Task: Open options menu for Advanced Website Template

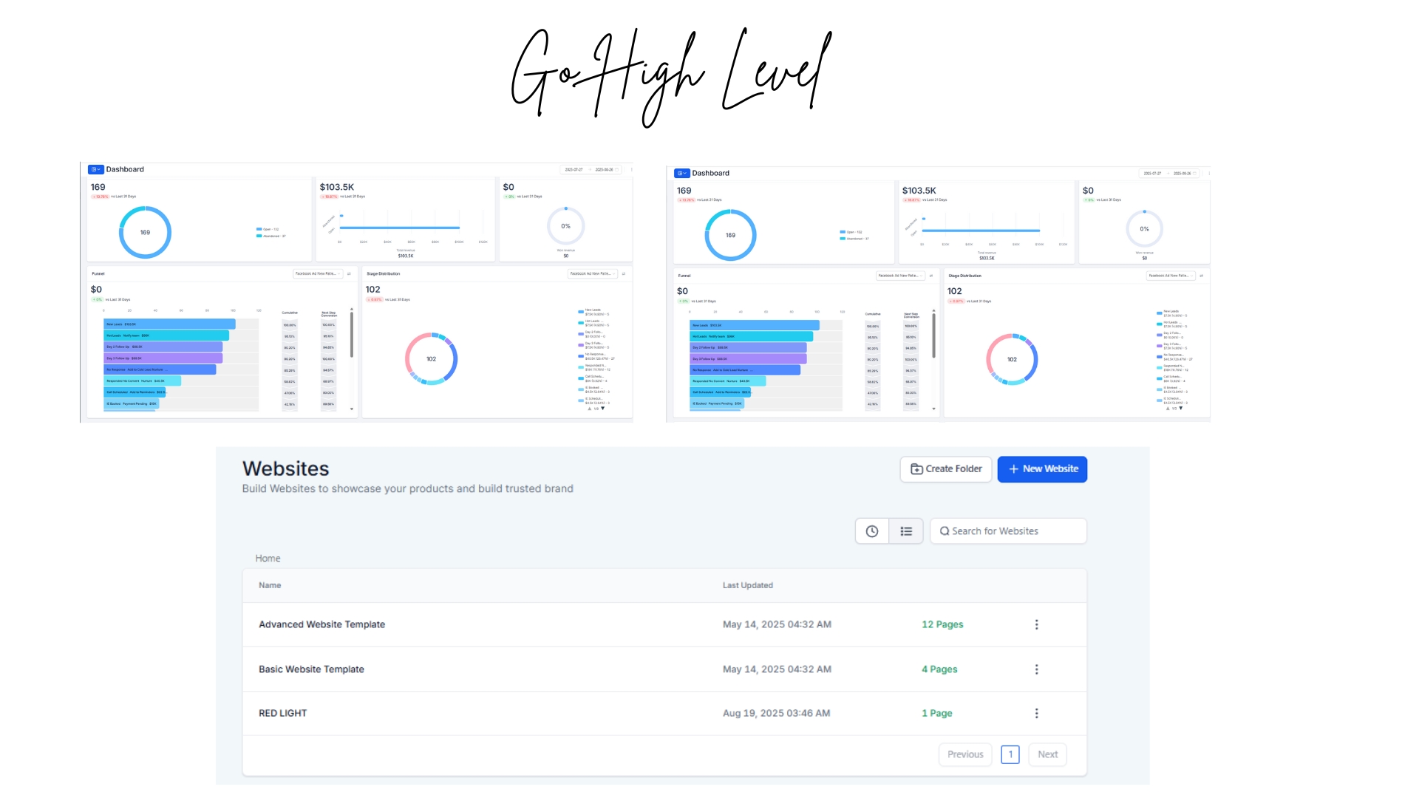Action: pos(1036,624)
